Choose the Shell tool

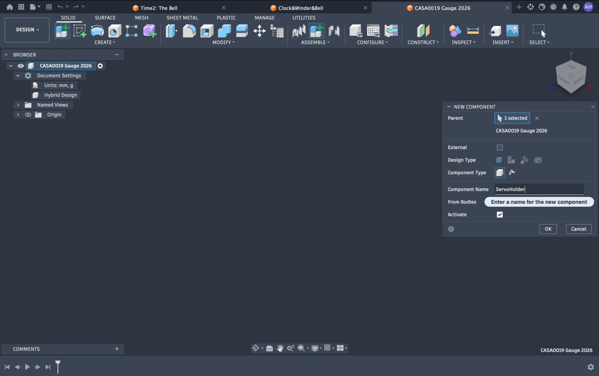click(x=207, y=31)
